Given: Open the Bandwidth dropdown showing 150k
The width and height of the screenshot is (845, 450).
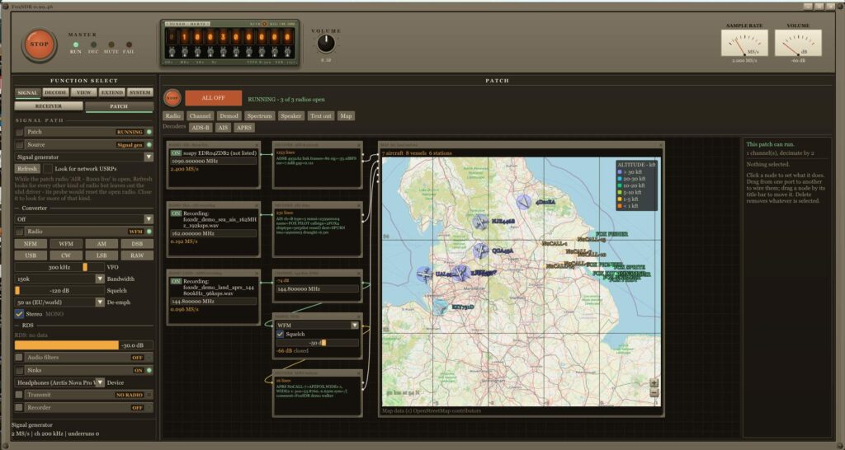Looking at the screenshot, I should pyautogui.click(x=59, y=279).
